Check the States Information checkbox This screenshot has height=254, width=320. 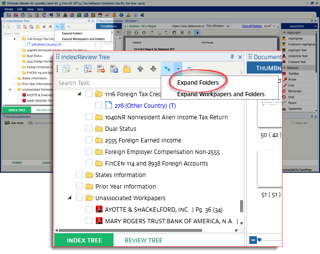pyautogui.click(x=79, y=175)
